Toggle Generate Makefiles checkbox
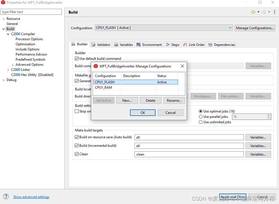 [x=77, y=81]
